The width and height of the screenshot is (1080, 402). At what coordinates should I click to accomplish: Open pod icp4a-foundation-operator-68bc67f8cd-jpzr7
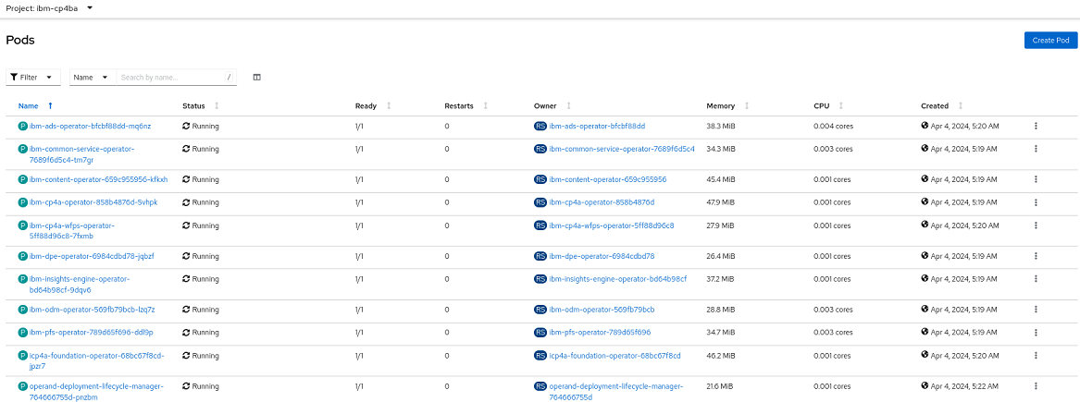(97, 361)
